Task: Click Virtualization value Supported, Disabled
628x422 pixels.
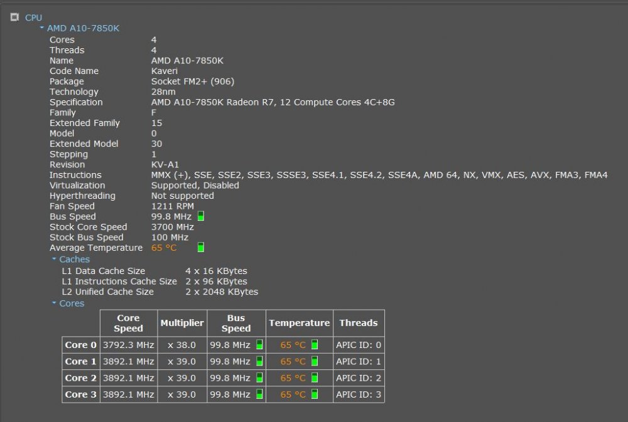Action: [x=195, y=185]
